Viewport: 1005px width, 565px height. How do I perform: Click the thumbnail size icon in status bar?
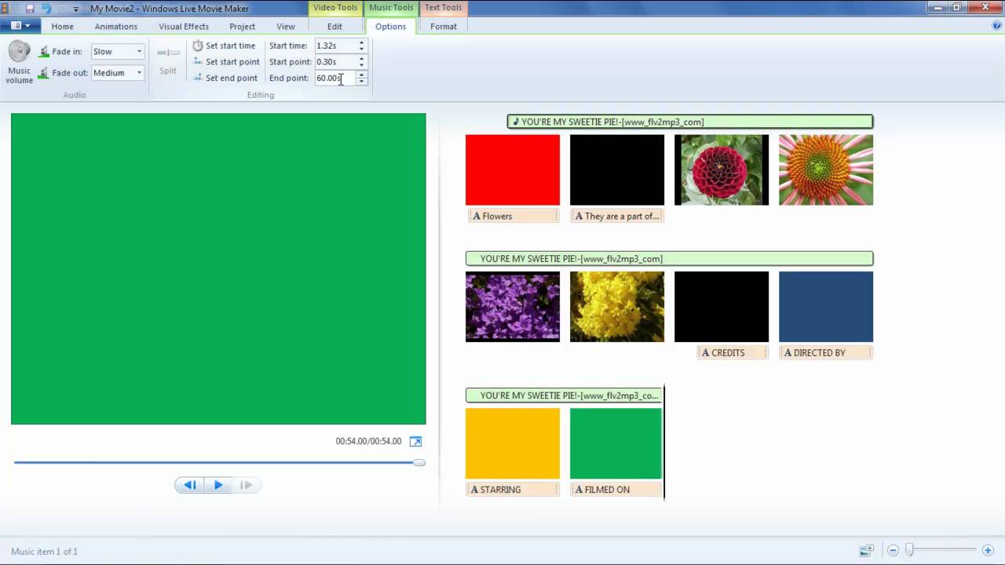pos(866,551)
